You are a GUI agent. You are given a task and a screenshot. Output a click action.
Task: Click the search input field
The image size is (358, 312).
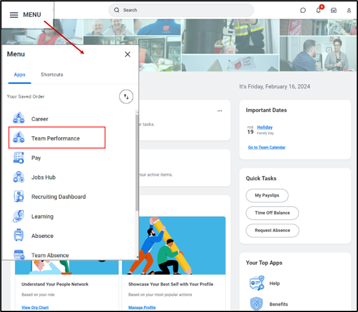181,10
